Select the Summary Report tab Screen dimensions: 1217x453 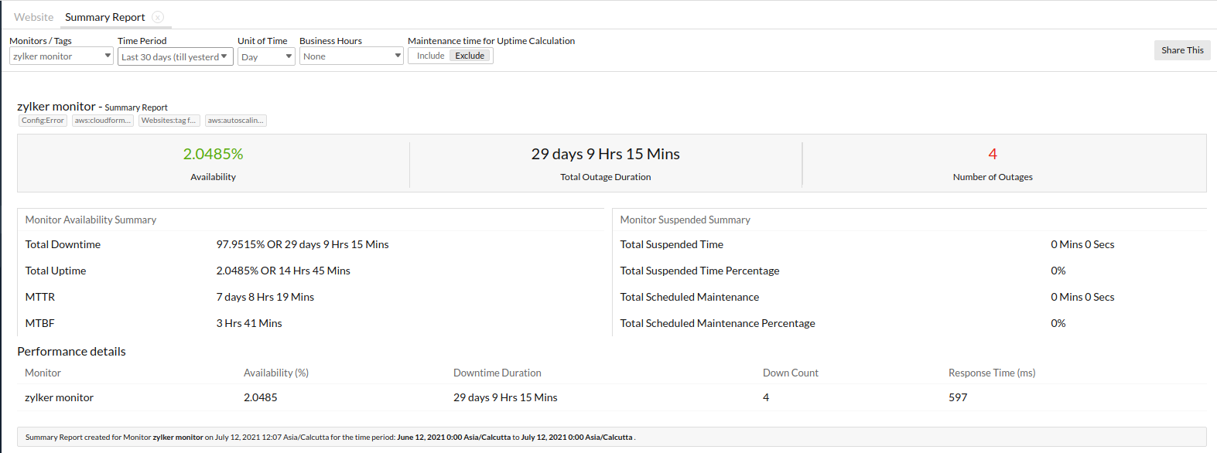pos(104,17)
